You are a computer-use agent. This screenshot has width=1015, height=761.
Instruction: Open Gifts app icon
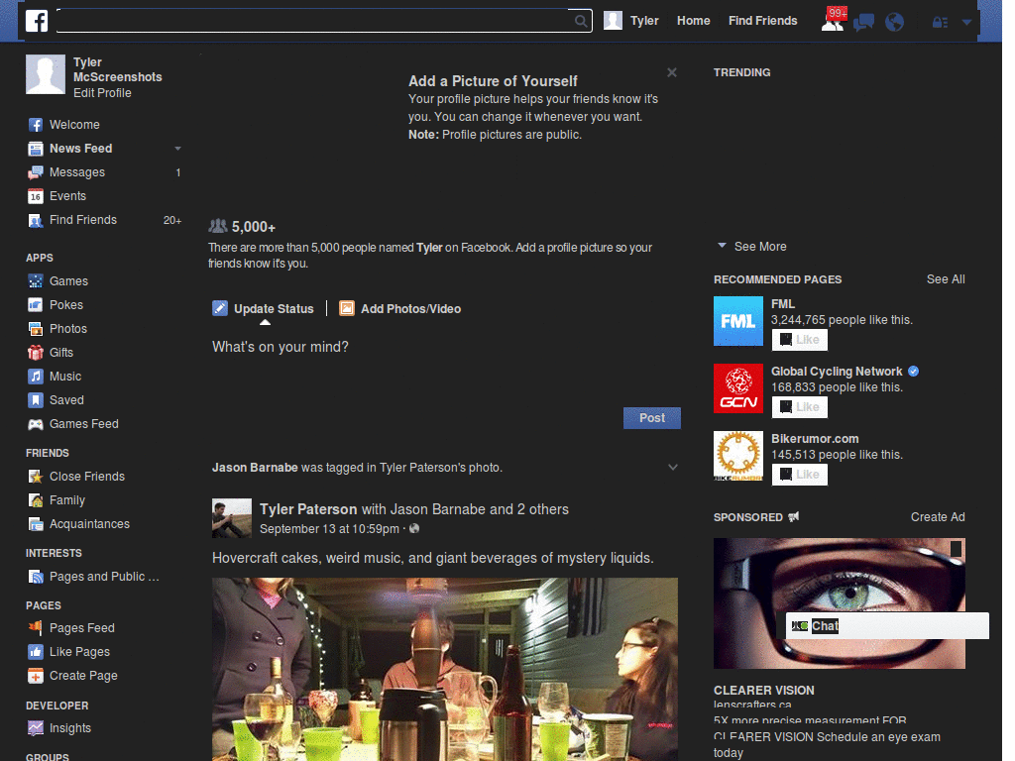[x=36, y=353]
